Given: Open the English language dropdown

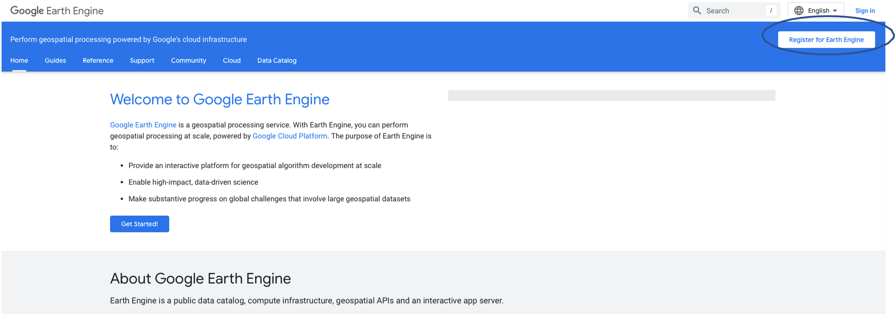Looking at the screenshot, I should [x=816, y=10].
